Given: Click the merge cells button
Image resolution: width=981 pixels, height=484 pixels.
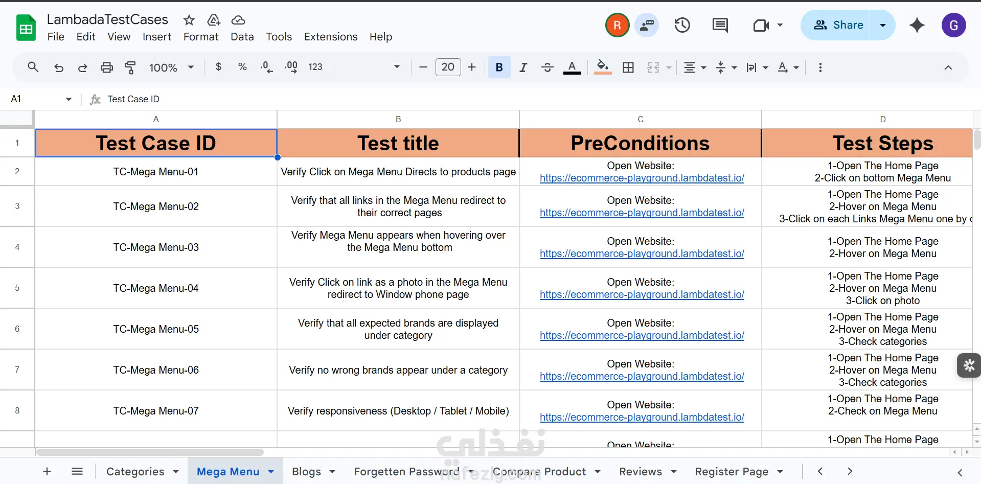Looking at the screenshot, I should click(653, 67).
